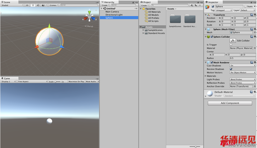Click the Add Component button
257x148 pixels.
pos(230,103)
